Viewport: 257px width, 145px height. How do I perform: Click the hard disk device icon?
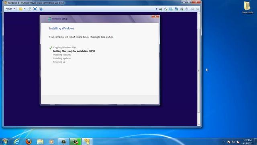(x=161, y=9)
